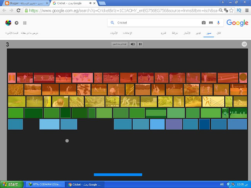Viewport: 251px width, 188px height.
Task: Click the view saved link (عرض ما تم حفظه)
Action: point(29,33)
